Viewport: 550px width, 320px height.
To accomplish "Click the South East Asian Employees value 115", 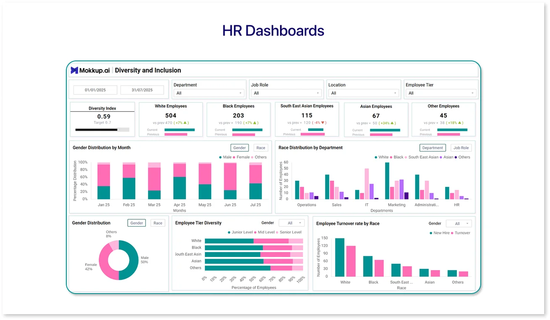I will [x=307, y=115].
